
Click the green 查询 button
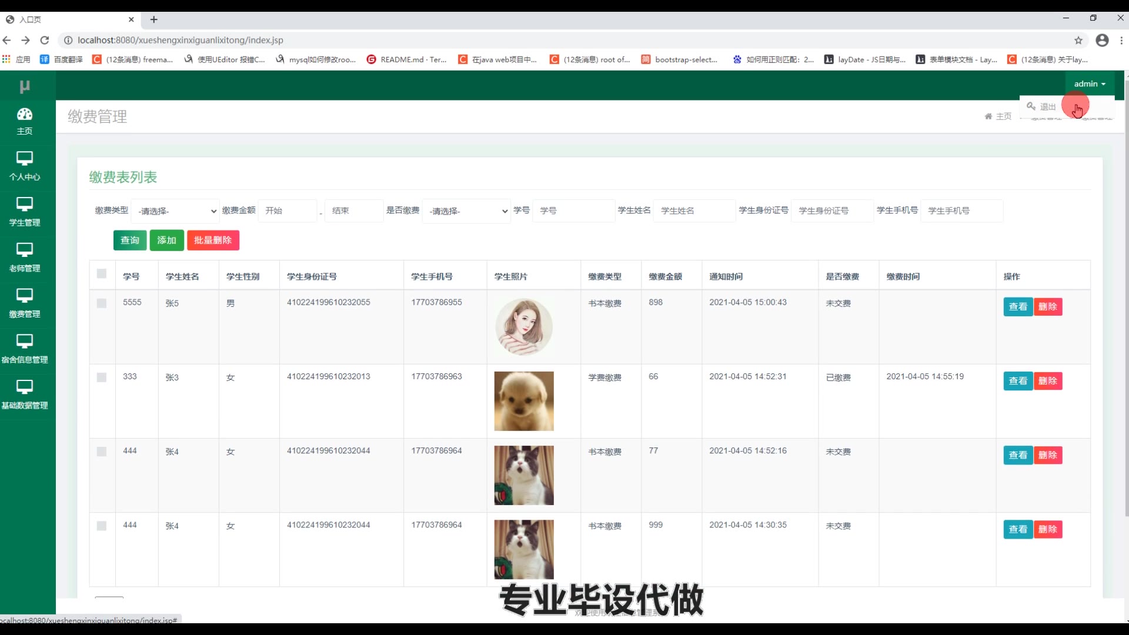[130, 240]
